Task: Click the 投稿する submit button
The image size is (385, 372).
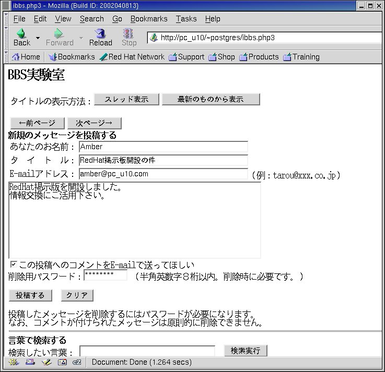Action: pos(30,295)
